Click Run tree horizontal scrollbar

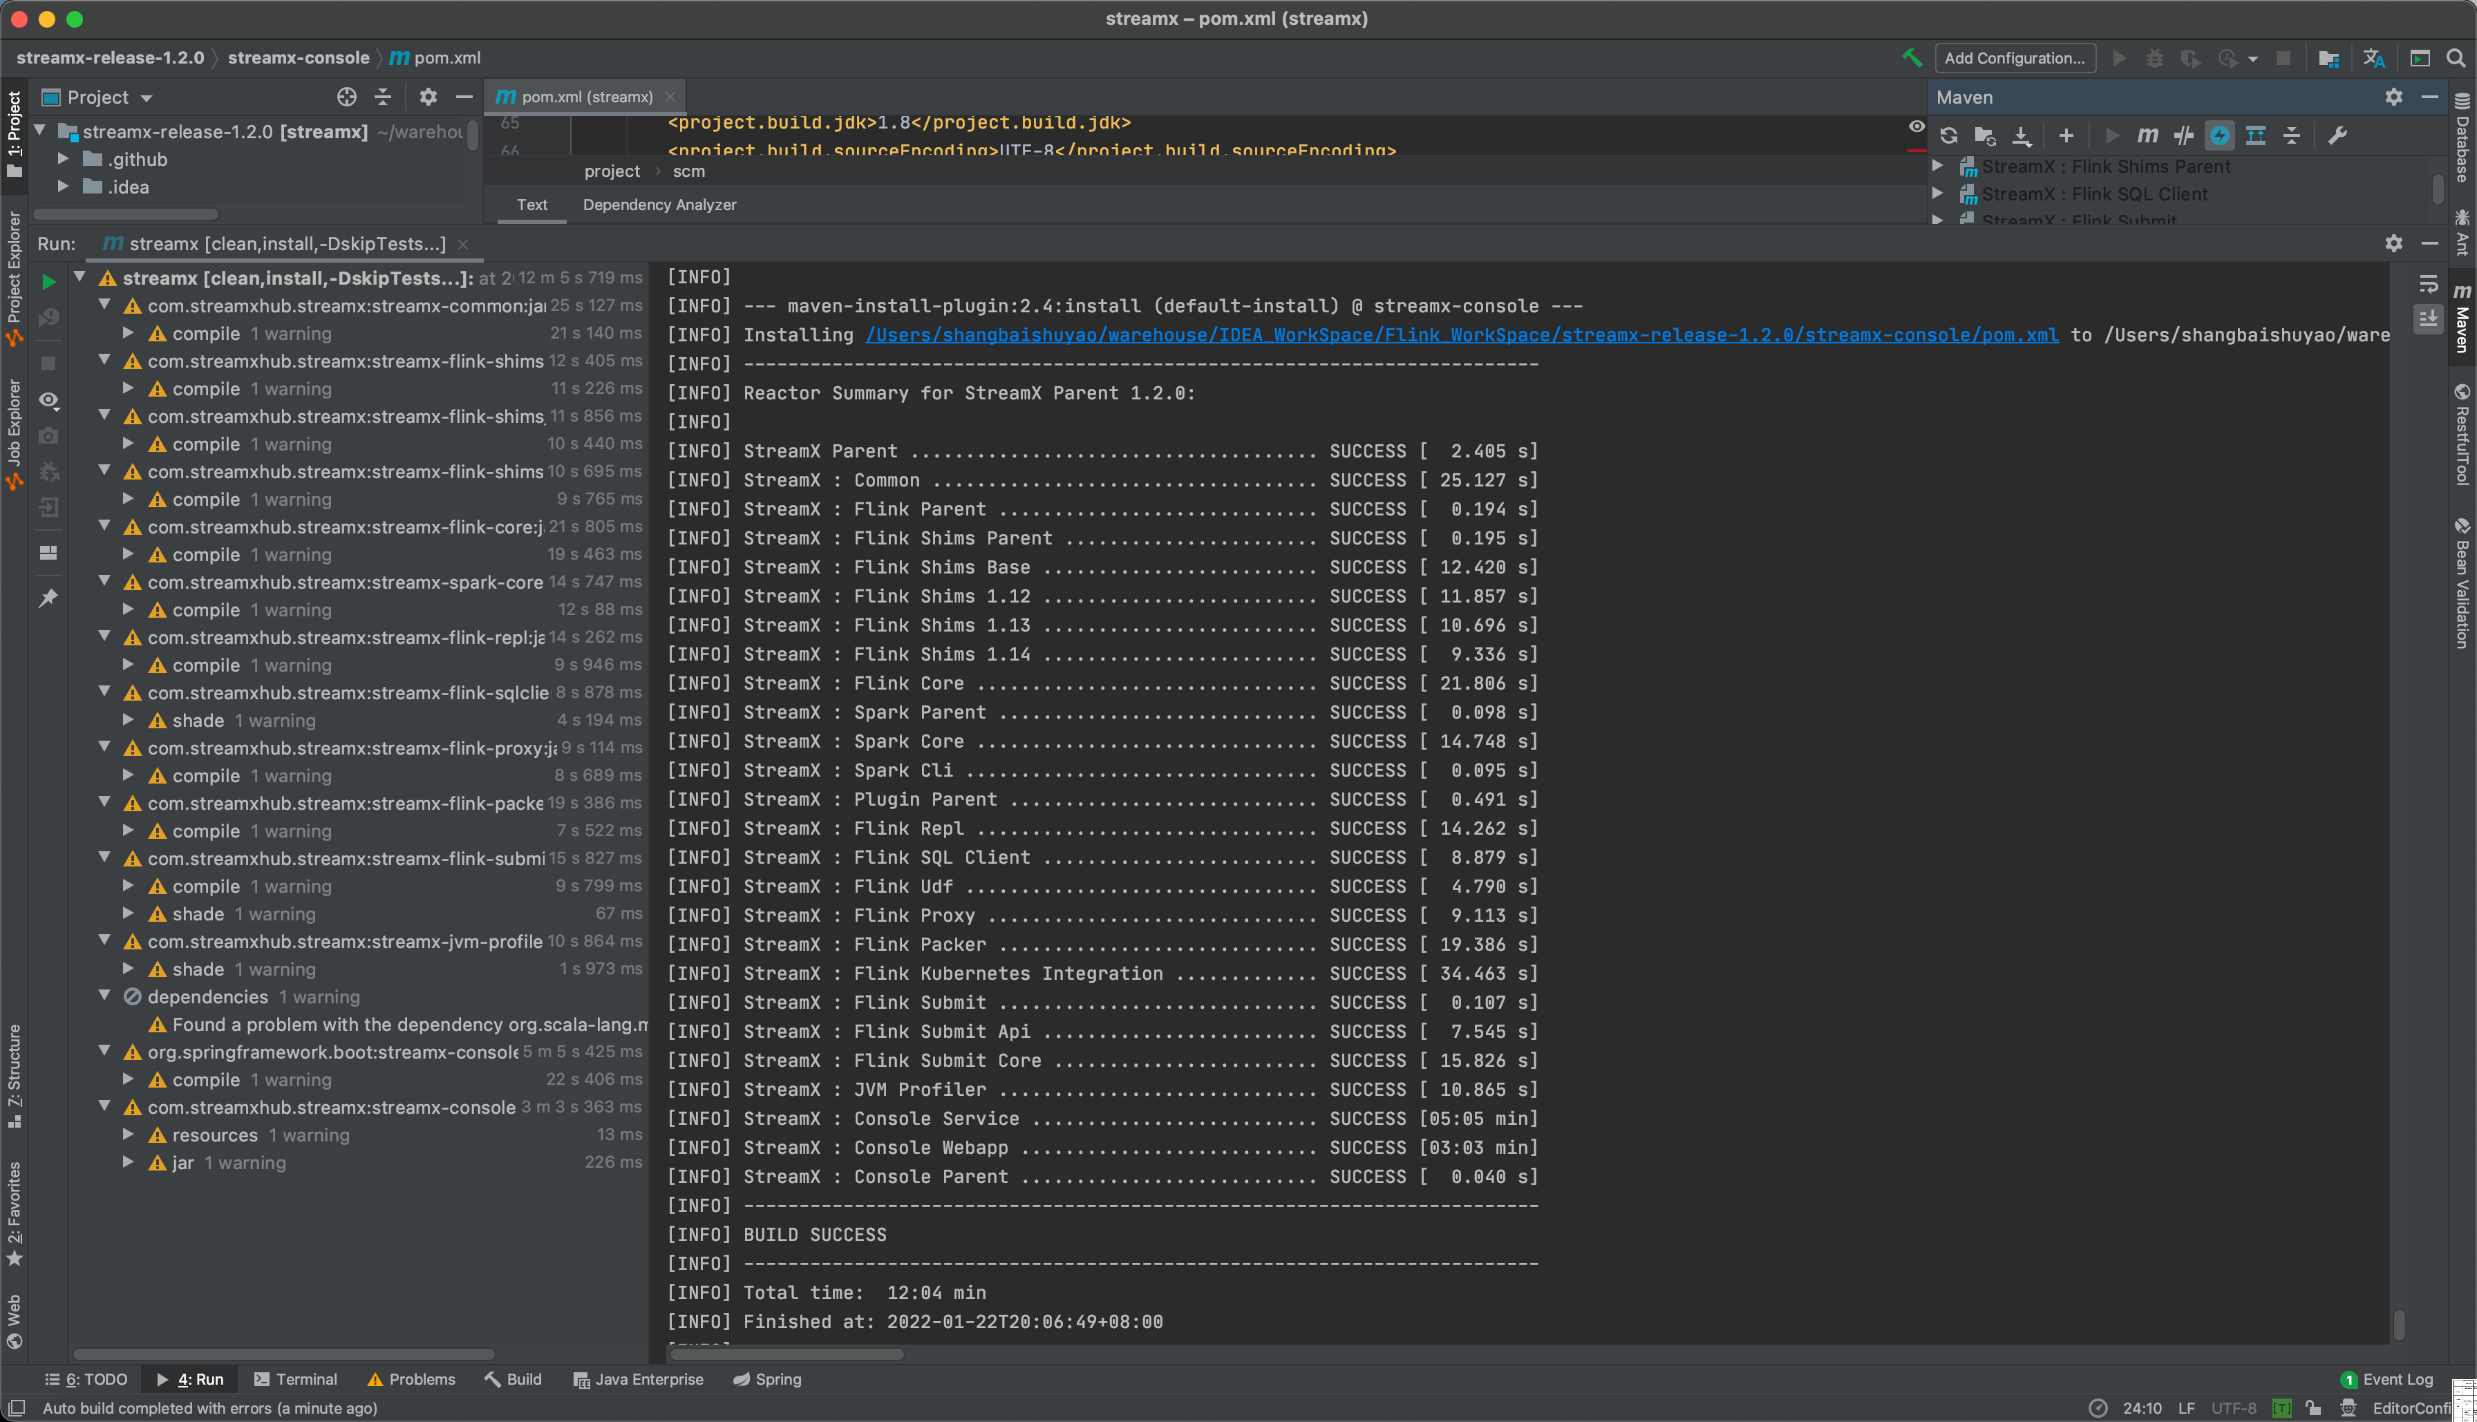pos(283,1354)
